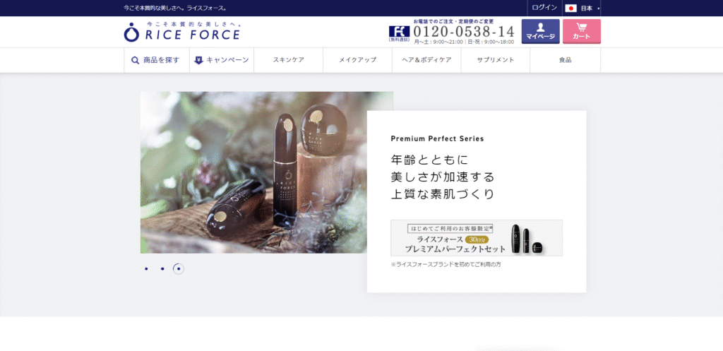Click the 商品を探す search menu

pyautogui.click(x=157, y=60)
